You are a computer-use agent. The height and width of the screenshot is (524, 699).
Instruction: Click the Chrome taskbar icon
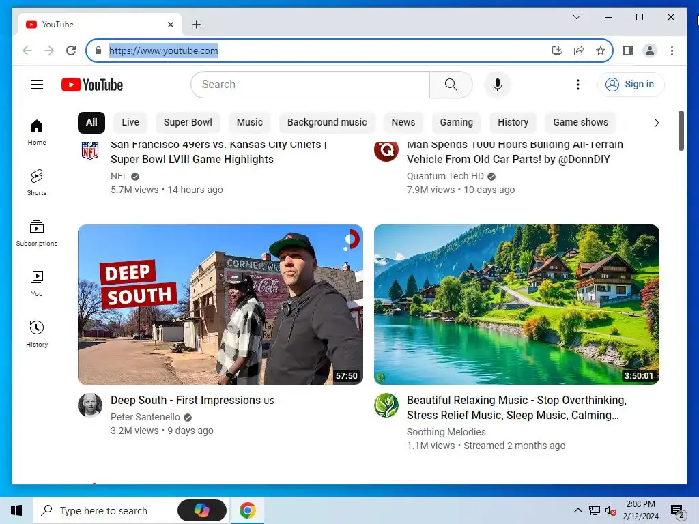[247, 510]
